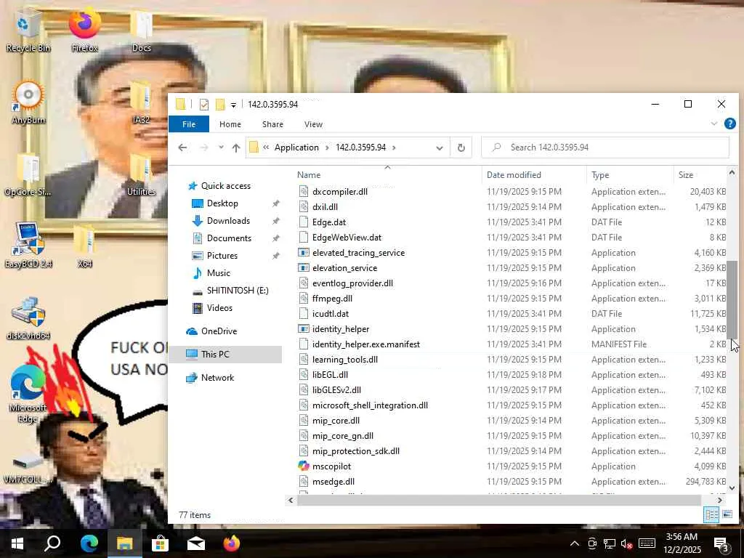
Task: Open the IA32 desktop folder
Action: (x=141, y=102)
